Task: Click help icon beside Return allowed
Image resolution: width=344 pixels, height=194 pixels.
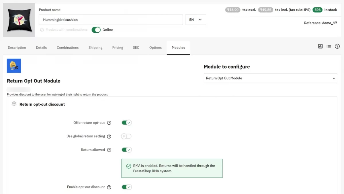Action: tap(109, 150)
